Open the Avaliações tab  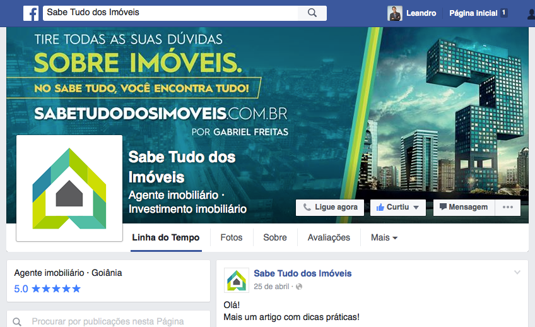(x=329, y=237)
